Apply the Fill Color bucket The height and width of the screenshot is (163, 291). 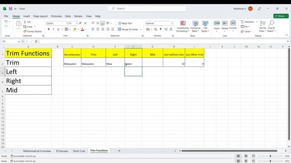[75, 29]
